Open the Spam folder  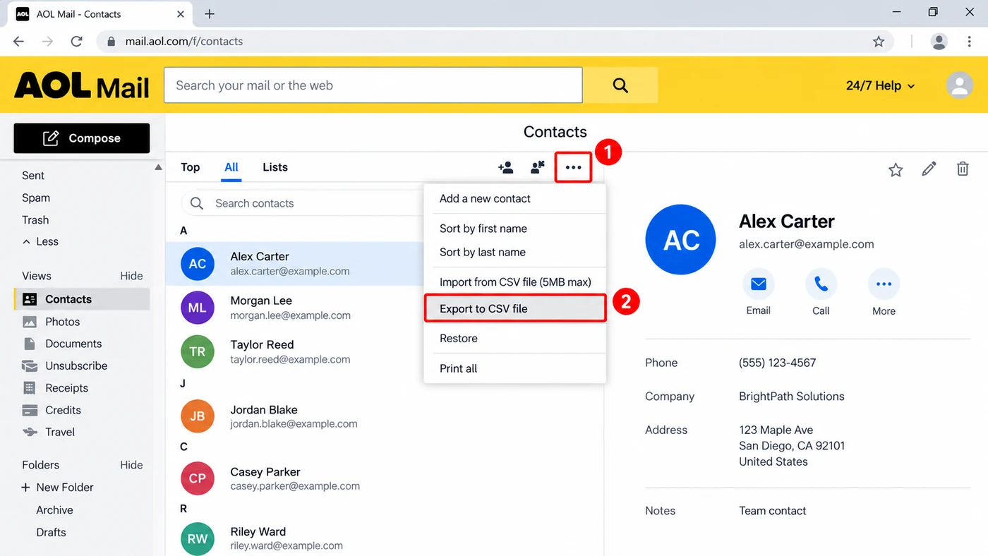(x=36, y=198)
